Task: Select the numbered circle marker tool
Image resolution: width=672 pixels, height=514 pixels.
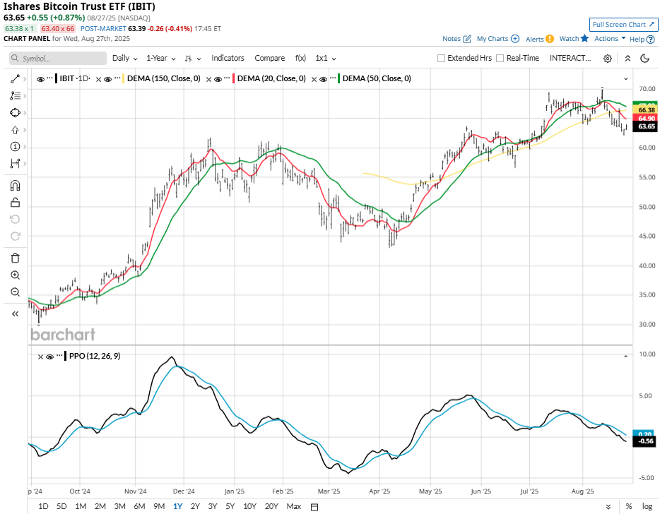Action: coord(15,147)
